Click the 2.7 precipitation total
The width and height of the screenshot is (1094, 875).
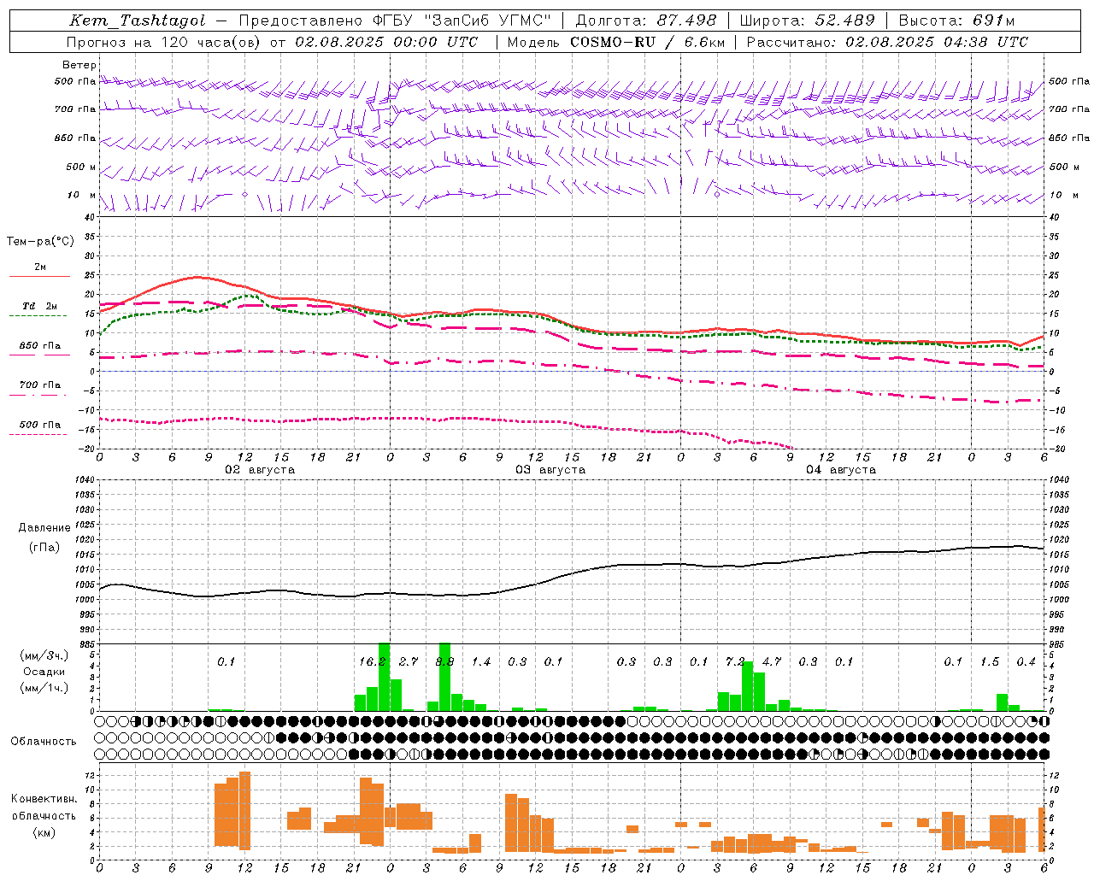[409, 661]
